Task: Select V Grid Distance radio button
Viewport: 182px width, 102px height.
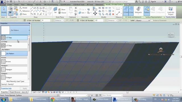Action: coord(106,20)
